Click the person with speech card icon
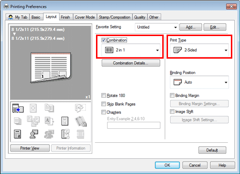240x174 pixels. pos(34,134)
